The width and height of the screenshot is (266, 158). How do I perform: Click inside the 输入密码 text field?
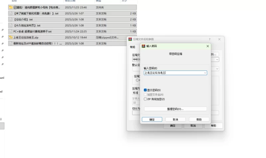[x=173, y=73]
